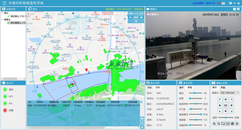Click the red screen recording icon
The image size is (242, 130).
point(219,3)
